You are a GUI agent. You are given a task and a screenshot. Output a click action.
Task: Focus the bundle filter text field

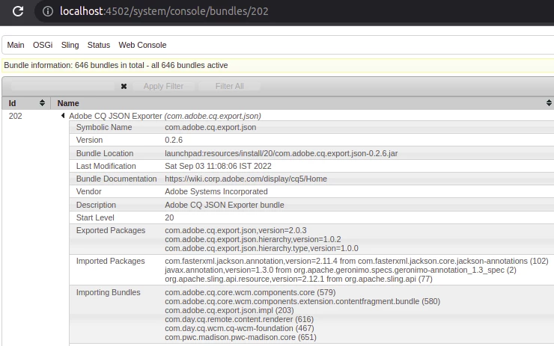pyautogui.click(x=63, y=87)
